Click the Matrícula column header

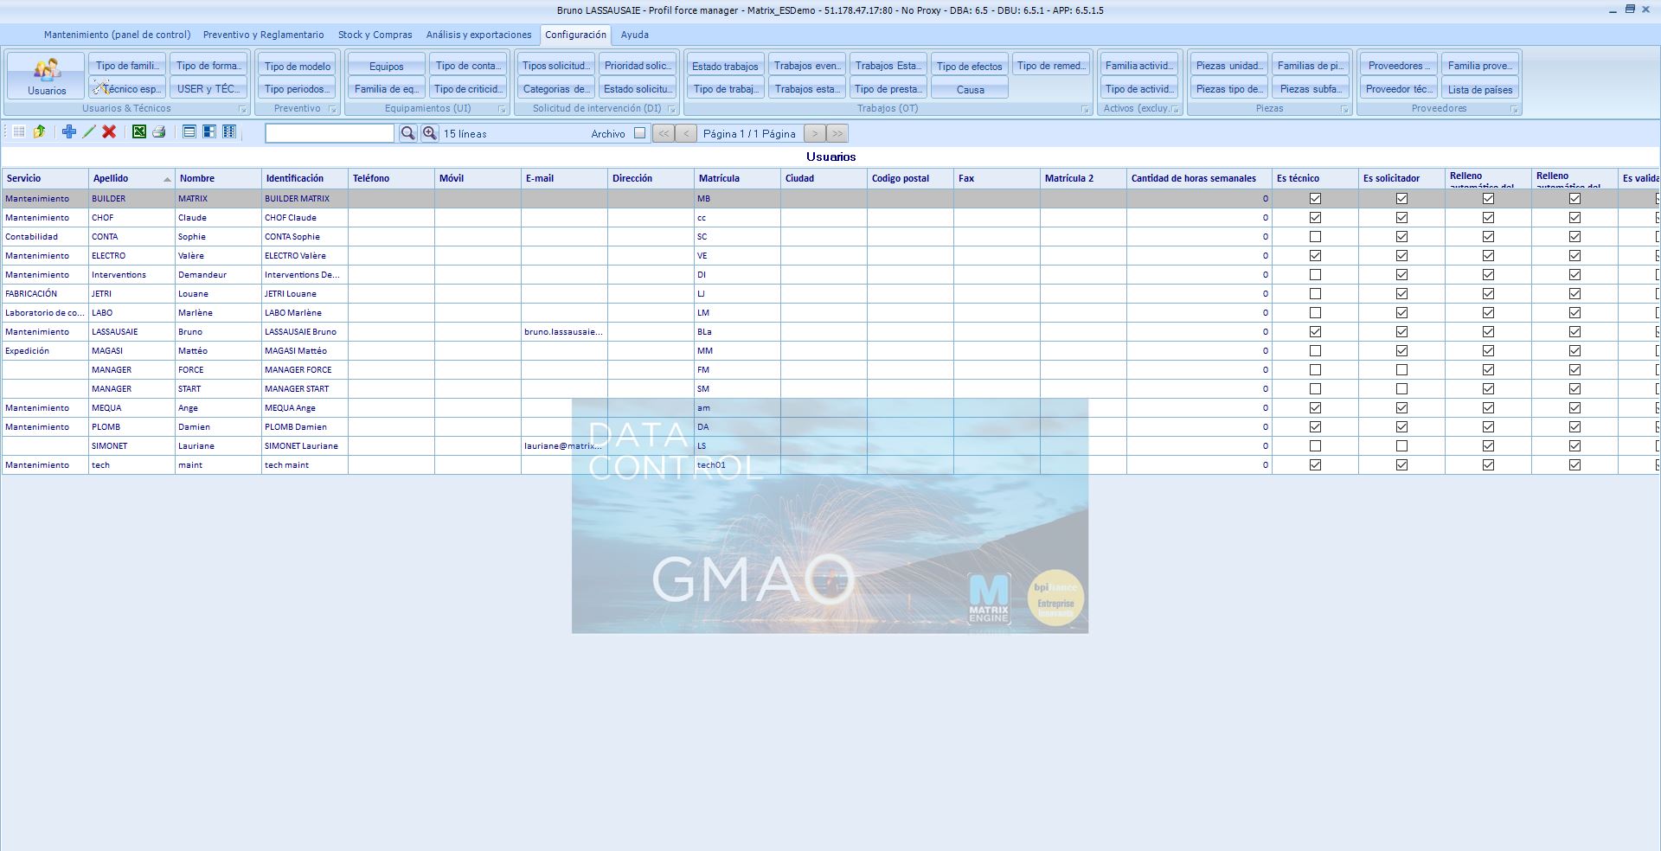click(737, 178)
